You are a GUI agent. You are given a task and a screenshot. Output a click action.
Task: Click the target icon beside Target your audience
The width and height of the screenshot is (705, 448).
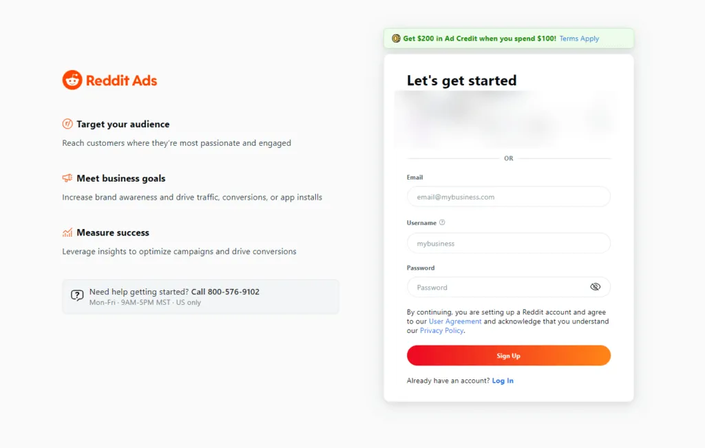67,125
